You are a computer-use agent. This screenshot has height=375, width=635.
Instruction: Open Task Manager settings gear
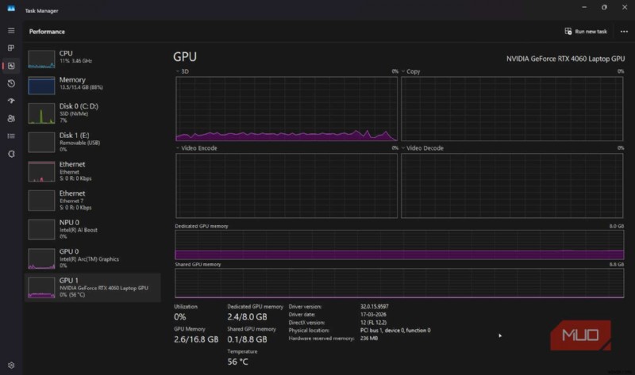coord(11,365)
